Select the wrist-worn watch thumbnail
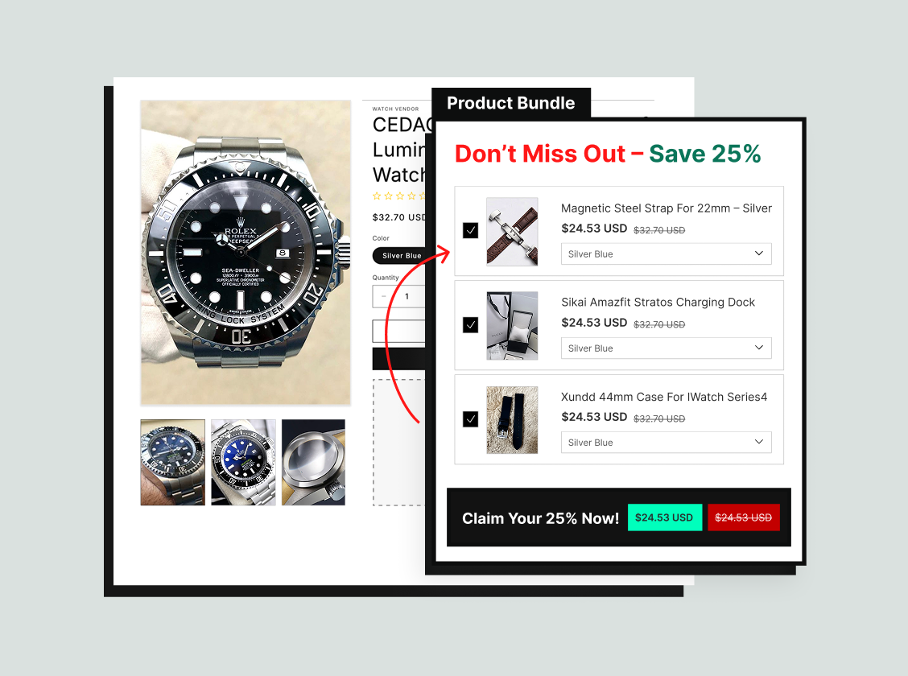 [x=172, y=463]
